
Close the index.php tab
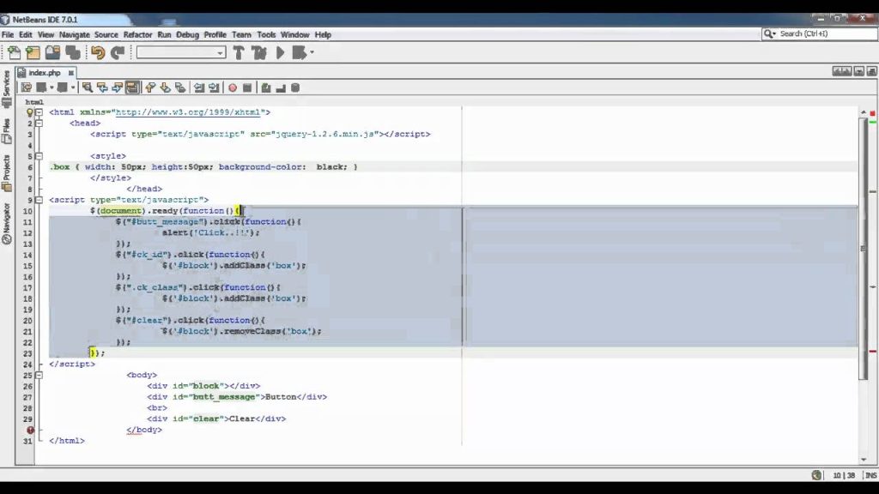70,73
